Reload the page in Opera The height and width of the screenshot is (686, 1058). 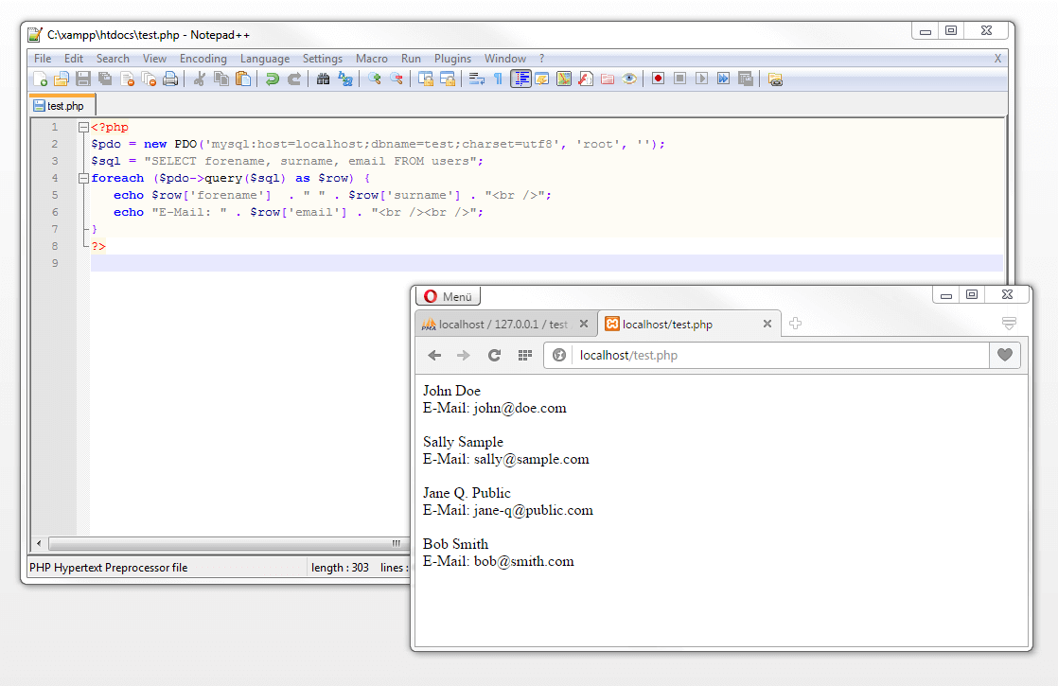click(x=495, y=356)
